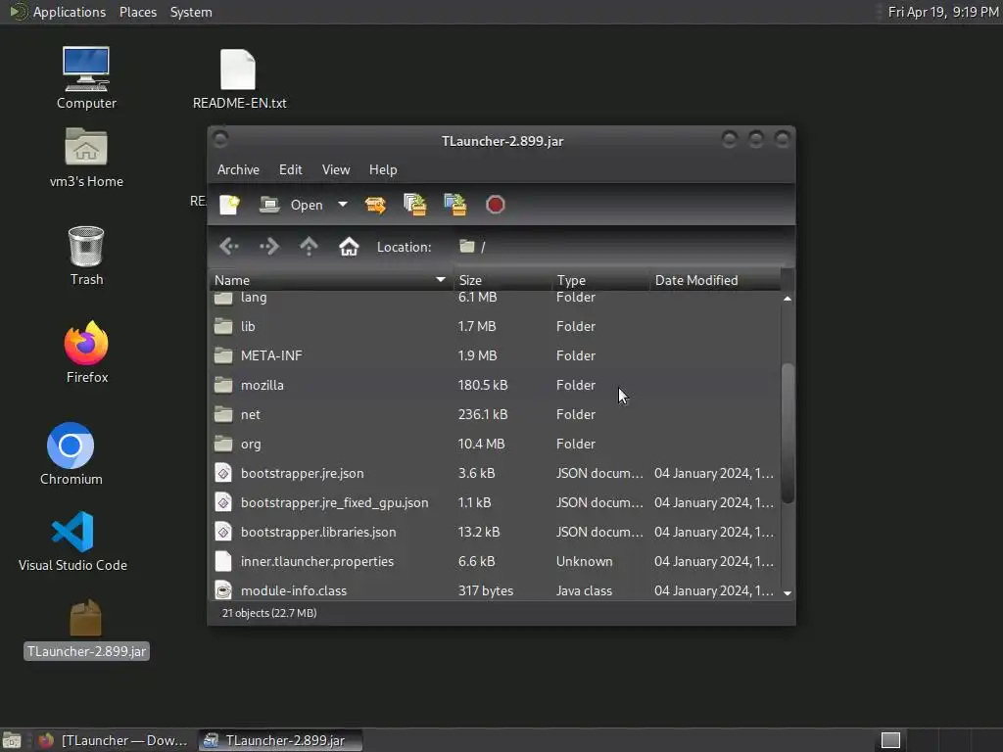Open the System panel menu
Screen dimensions: 1003x752
click(191, 12)
